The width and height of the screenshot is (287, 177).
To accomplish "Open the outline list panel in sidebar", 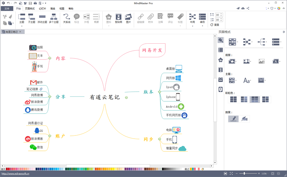I will (221, 50).
